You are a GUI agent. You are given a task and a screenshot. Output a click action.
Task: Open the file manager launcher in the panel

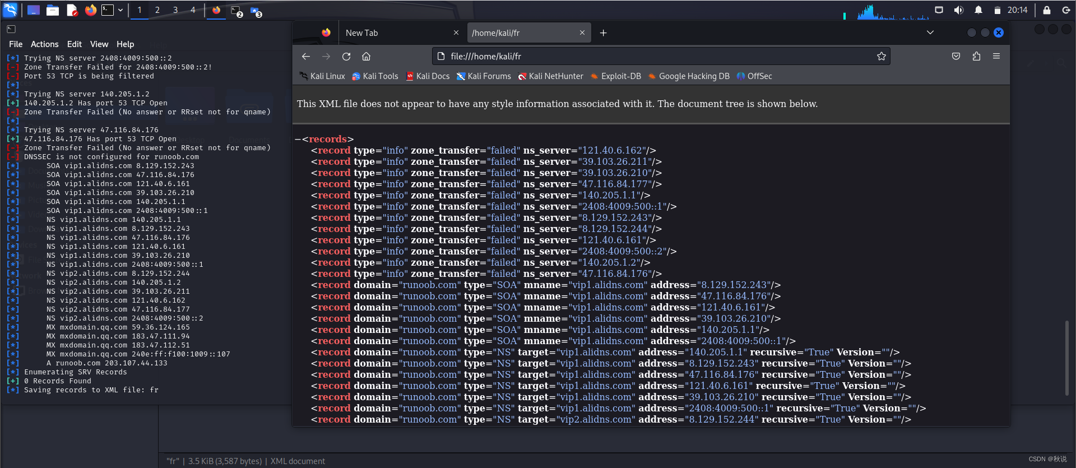pos(53,10)
